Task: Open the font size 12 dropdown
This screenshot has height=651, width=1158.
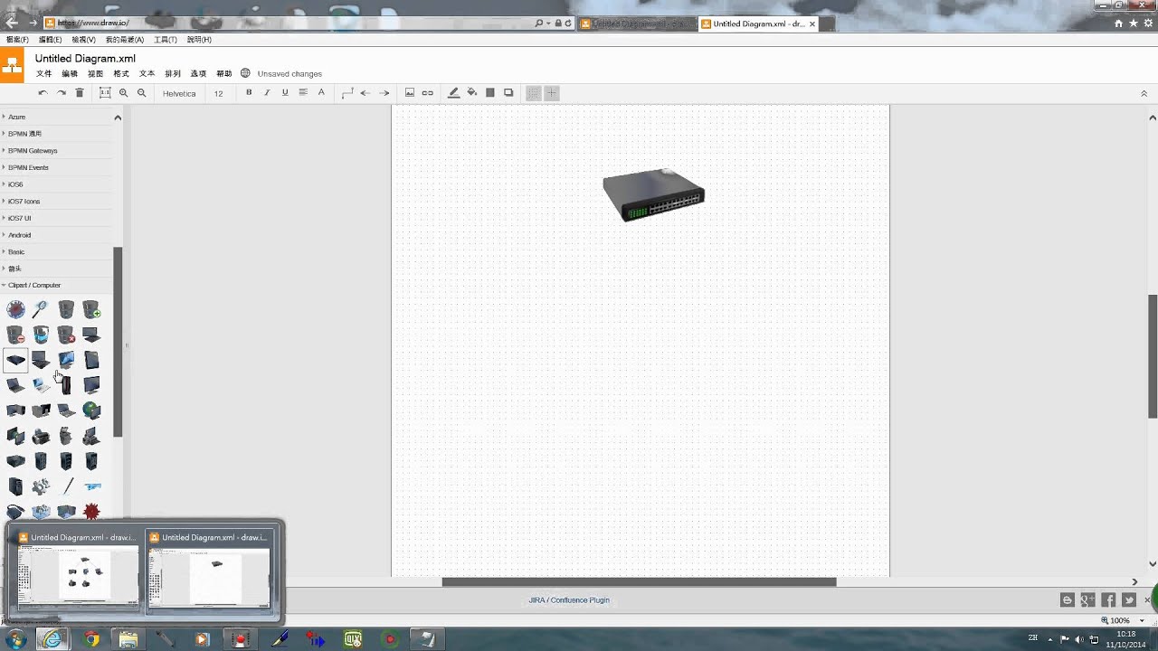Action: point(219,93)
